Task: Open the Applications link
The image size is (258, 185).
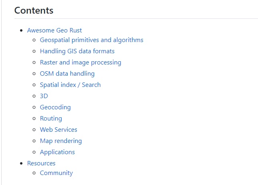Action: pos(57,152)
